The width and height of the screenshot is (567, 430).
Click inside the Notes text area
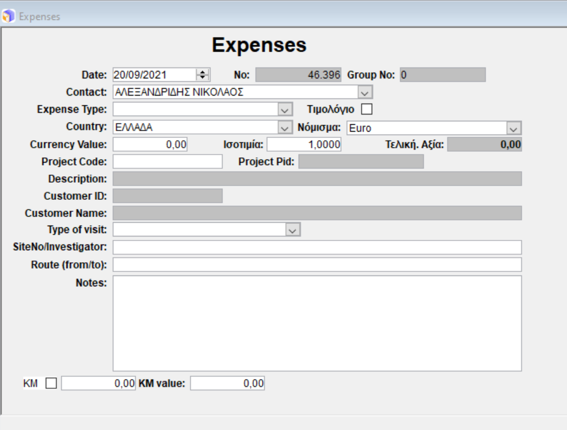(x=316, y=324)
